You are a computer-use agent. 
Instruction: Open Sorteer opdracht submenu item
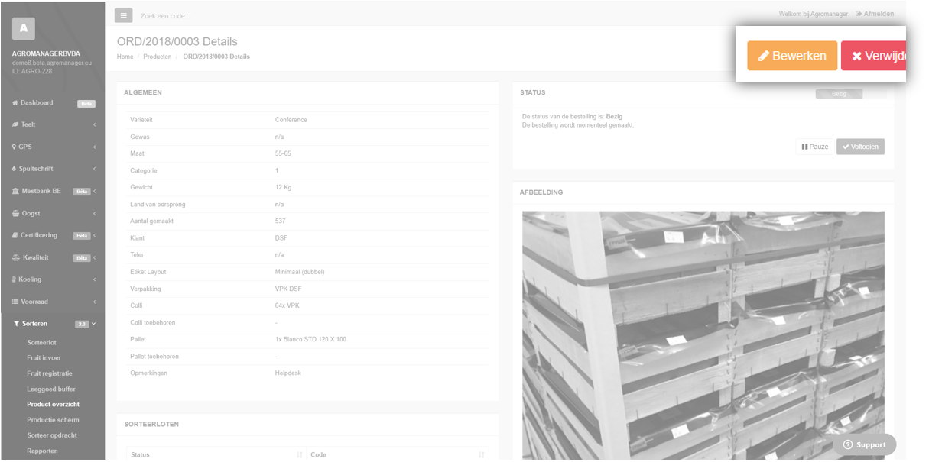(x=51, y=435)
